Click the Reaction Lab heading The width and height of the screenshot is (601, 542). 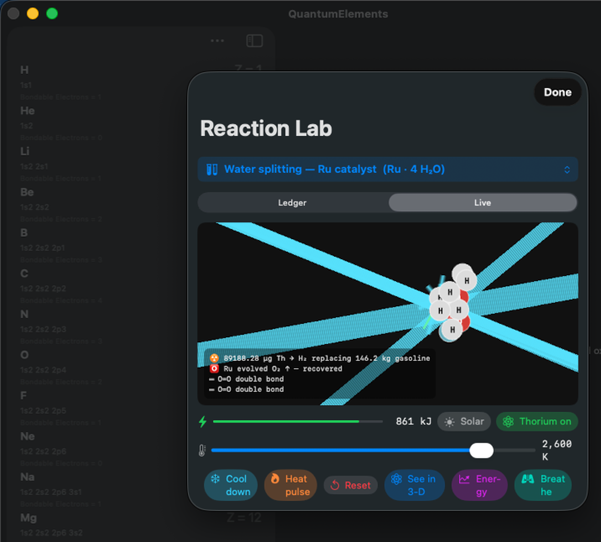tap(266, 128)
